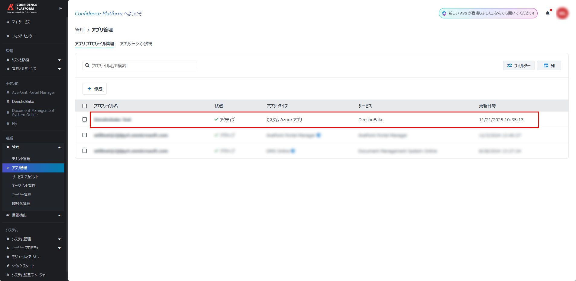
Task: Click the 管理 breadcrumb link
Action: coord(80,30)
